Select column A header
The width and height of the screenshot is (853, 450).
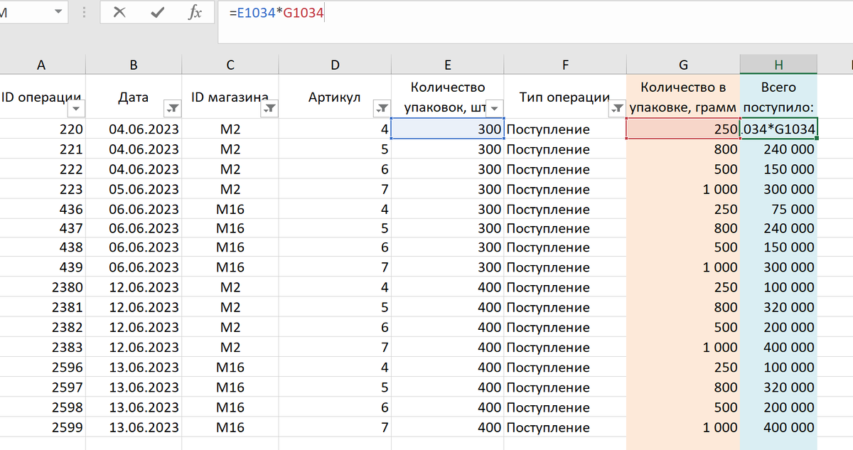coord(41,64)
